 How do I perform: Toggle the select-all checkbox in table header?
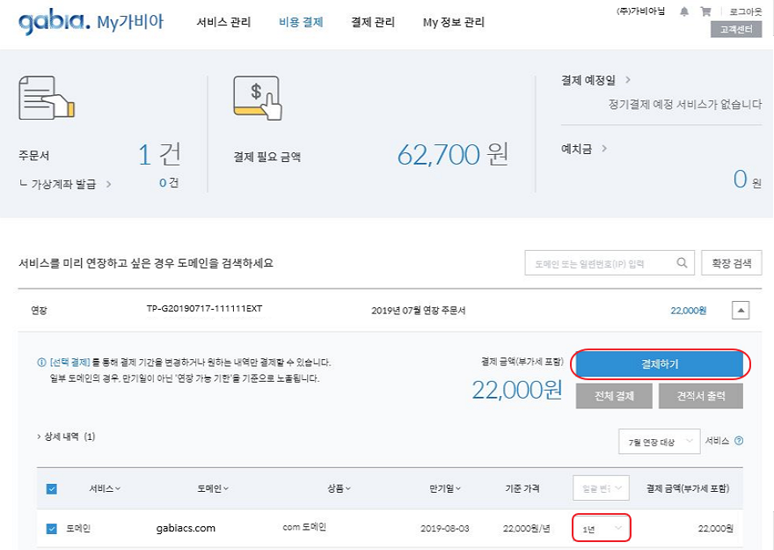51,488
